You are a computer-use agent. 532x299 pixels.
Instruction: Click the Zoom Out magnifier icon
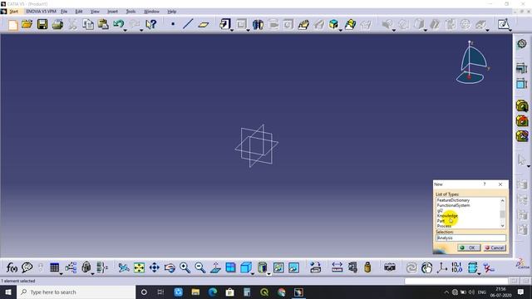(200, 267)
